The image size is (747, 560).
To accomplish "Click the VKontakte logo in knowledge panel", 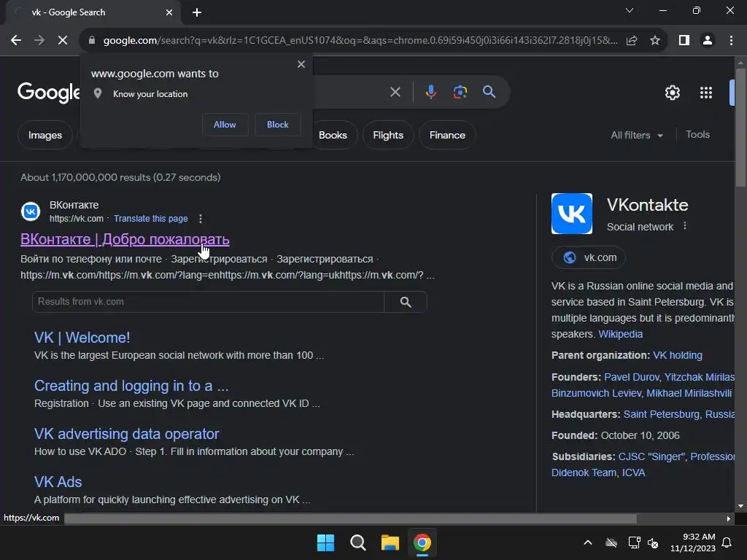I will 572,214.
